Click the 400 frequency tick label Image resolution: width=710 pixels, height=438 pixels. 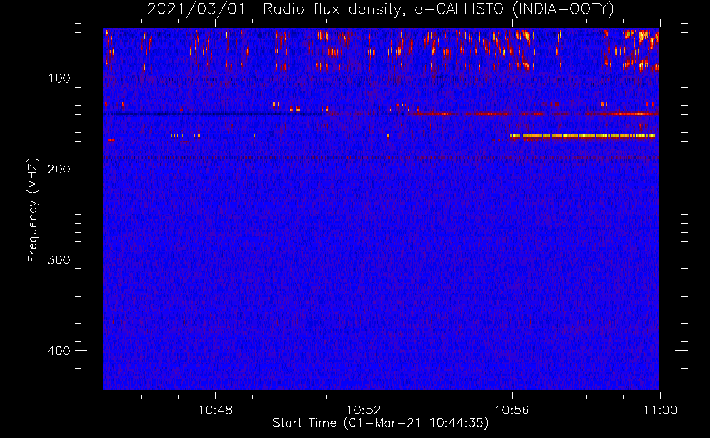59,351
